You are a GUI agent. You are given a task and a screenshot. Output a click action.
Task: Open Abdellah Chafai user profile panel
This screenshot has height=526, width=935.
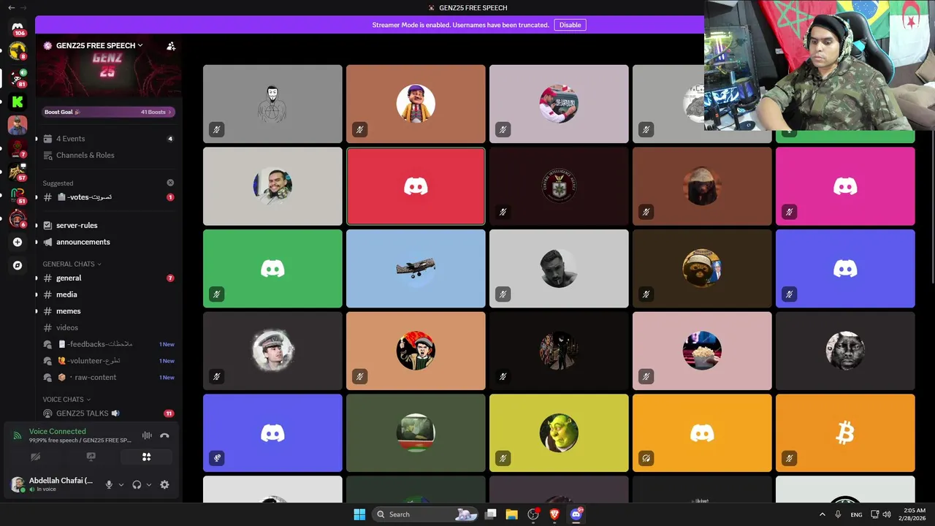53,484
